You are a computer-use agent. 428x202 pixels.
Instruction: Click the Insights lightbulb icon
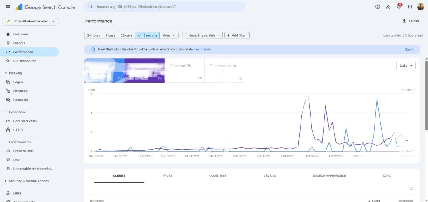pyautogui.click(x=8, y=43)
